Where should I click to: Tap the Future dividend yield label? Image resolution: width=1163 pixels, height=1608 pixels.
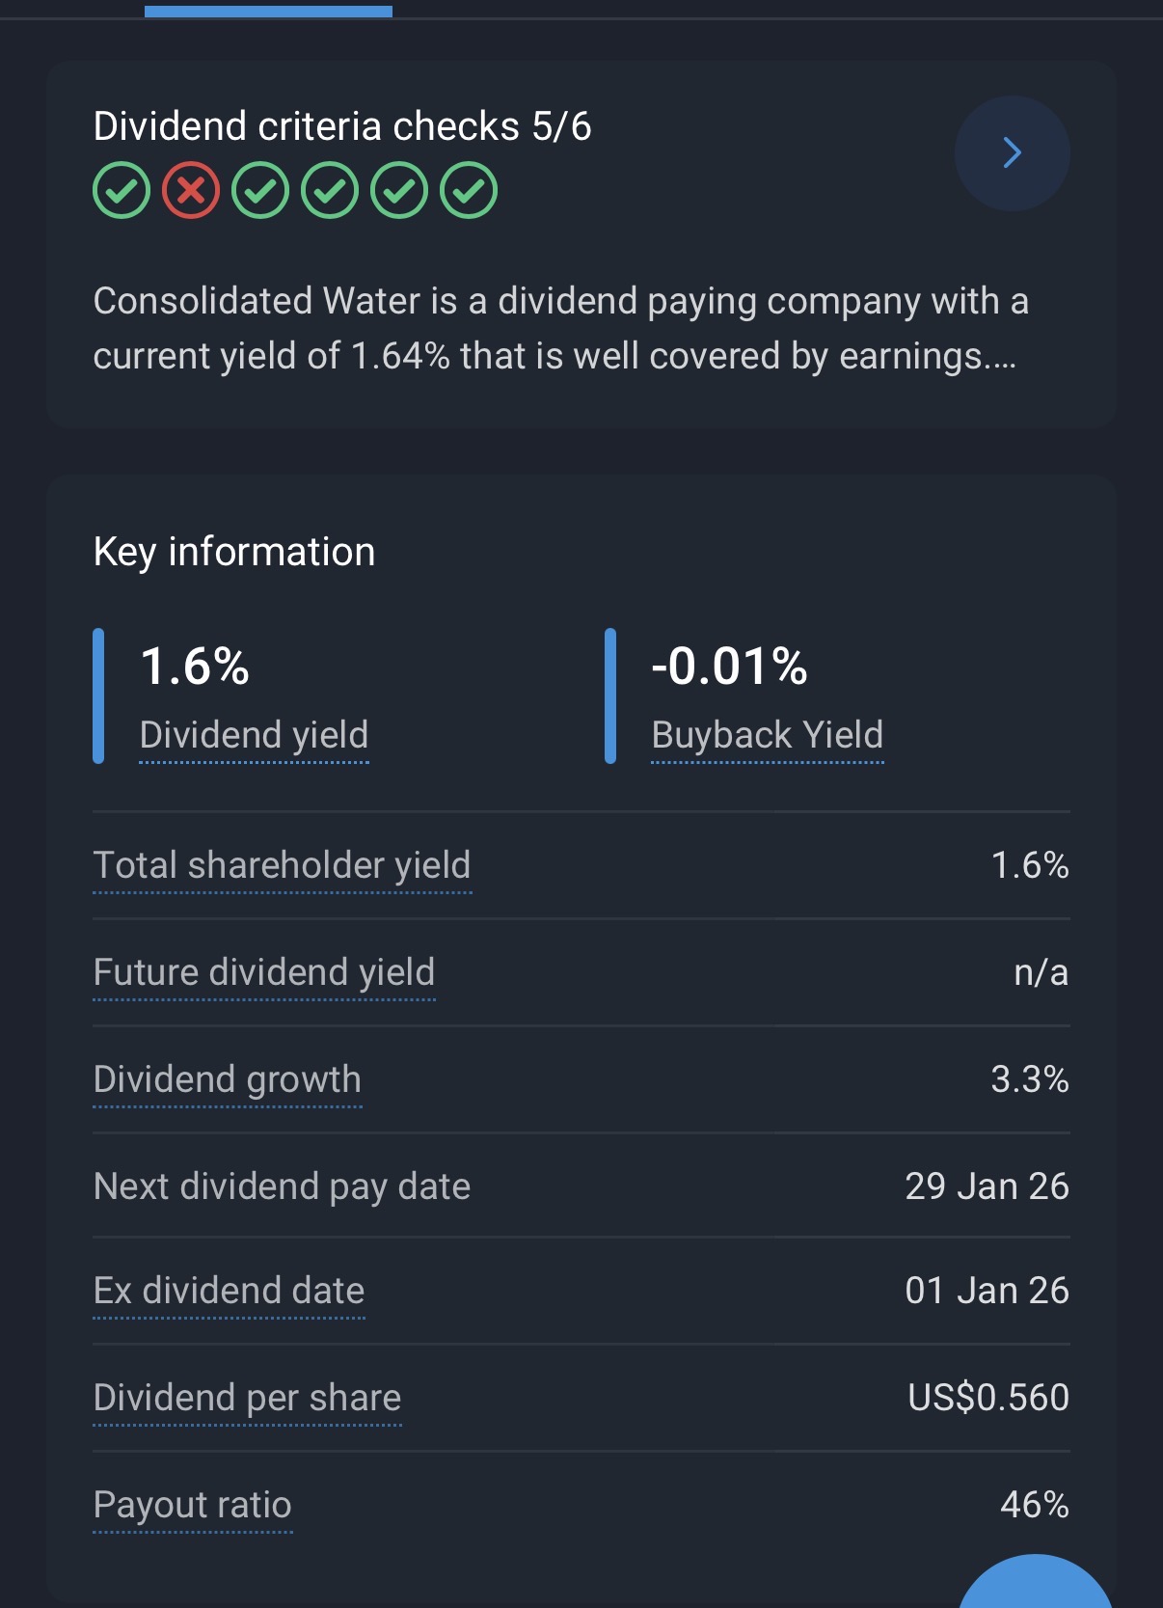[264, 972]
